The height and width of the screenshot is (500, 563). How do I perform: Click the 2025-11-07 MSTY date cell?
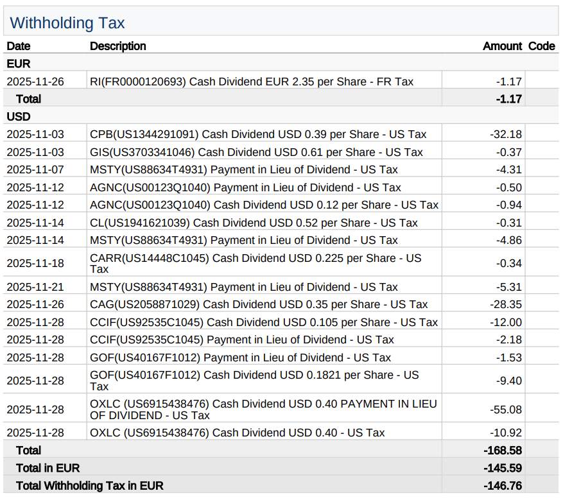(x=35, y=170)
